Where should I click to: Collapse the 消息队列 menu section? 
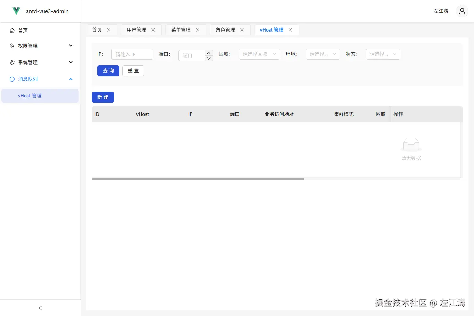70,79
